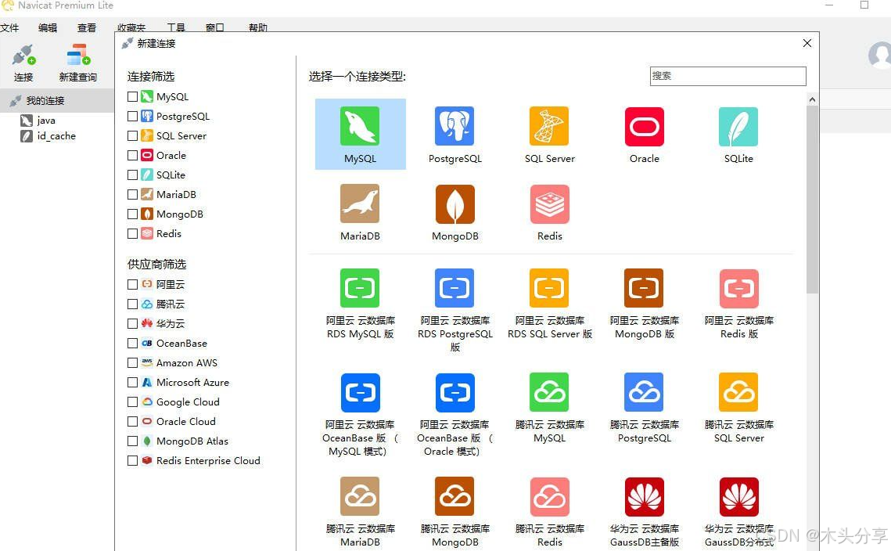891x551 pixels.
Task: Enable the Microsoft Azure vendor checkbox
Action: click(x=132, y=382)
